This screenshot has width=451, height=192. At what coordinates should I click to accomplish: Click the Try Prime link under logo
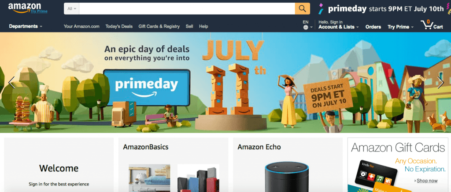[x=39, y=11]
